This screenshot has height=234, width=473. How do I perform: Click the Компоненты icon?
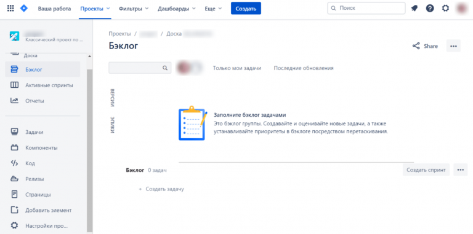pyautogui.click(x=15, y=147)
